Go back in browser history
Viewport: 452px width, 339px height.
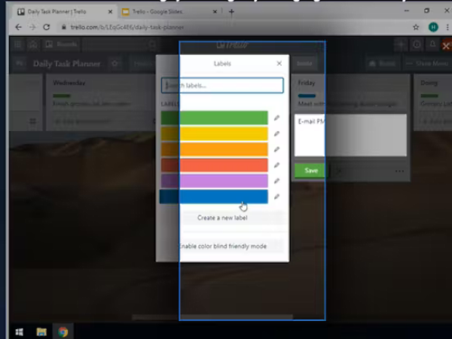18,27
